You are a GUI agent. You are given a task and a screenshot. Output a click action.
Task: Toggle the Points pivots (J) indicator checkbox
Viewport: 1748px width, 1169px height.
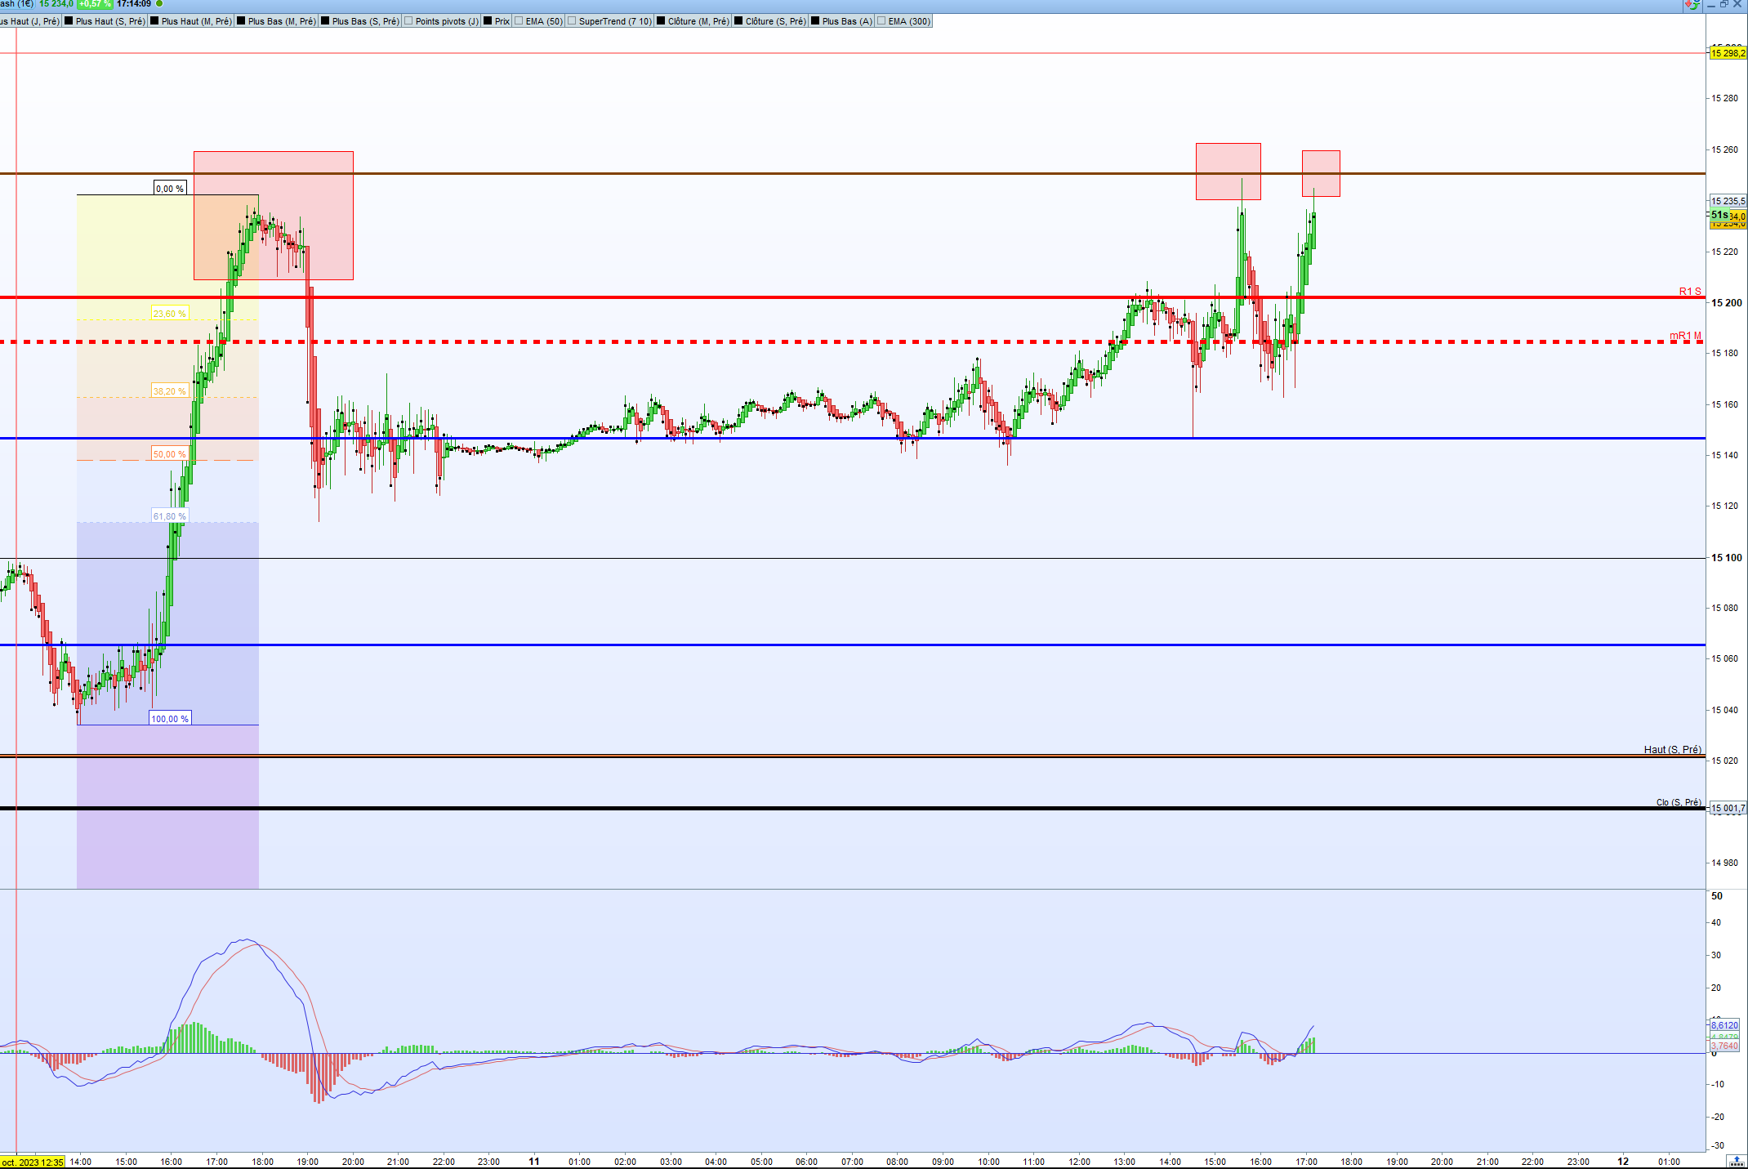(x=408, y=21)
